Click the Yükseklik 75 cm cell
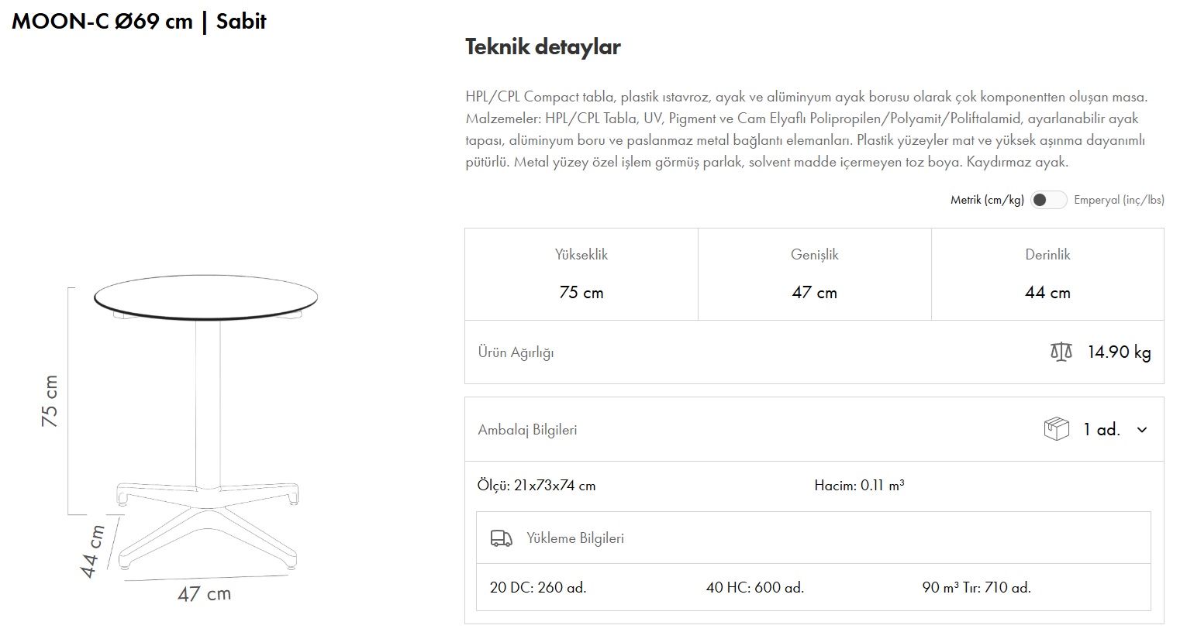This screenshot has width=1180, height=639. (581, 274)
